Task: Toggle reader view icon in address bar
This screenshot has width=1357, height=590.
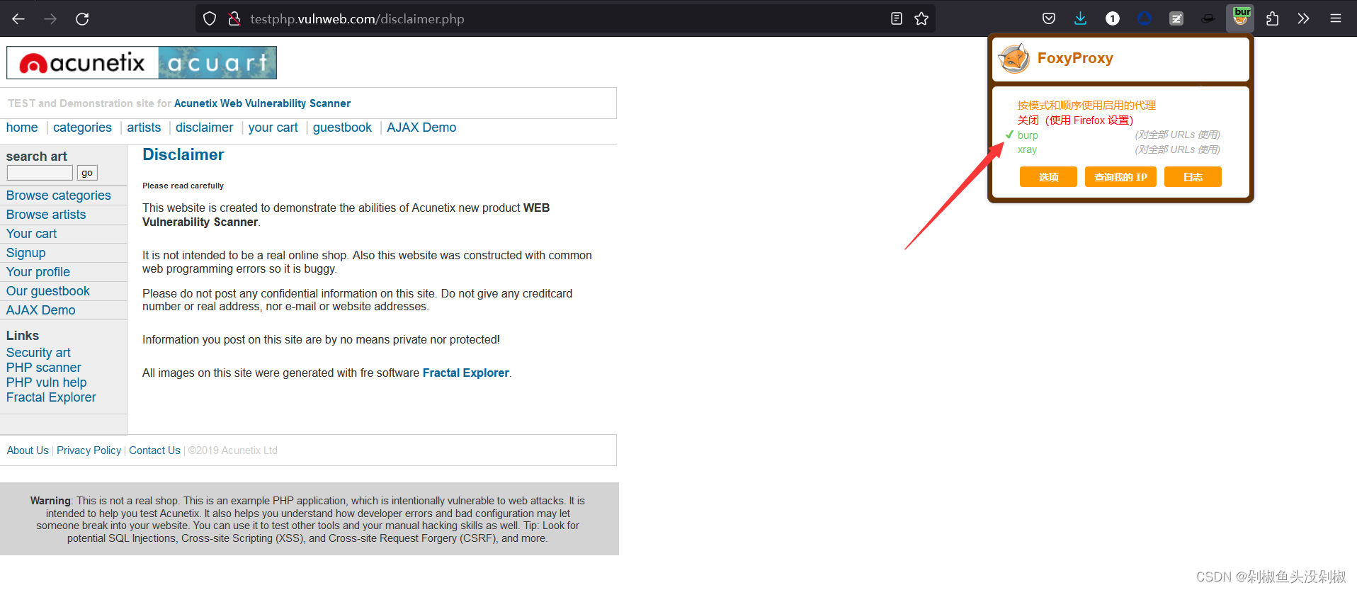Action: tap(897, 19)
